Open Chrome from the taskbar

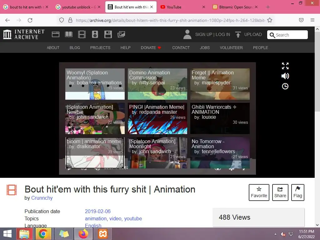point(43,234)
